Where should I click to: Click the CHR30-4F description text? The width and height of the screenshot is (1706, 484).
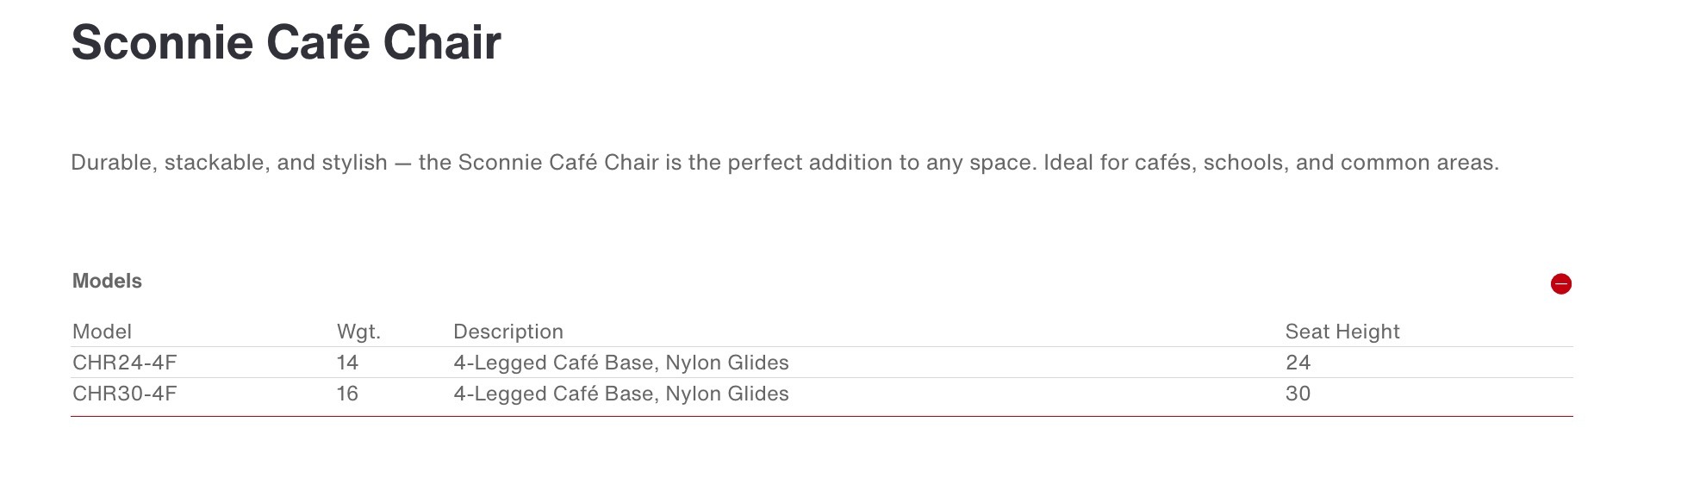[621, 394]
